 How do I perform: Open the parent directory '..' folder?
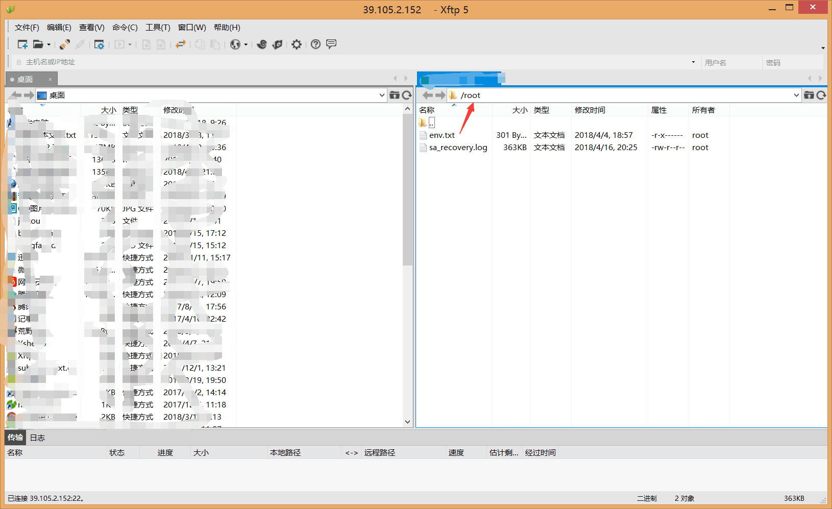[427, 123]
